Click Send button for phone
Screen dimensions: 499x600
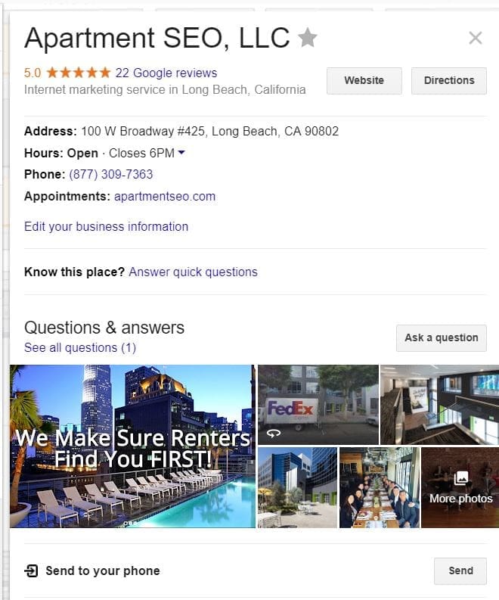point(460,571)
